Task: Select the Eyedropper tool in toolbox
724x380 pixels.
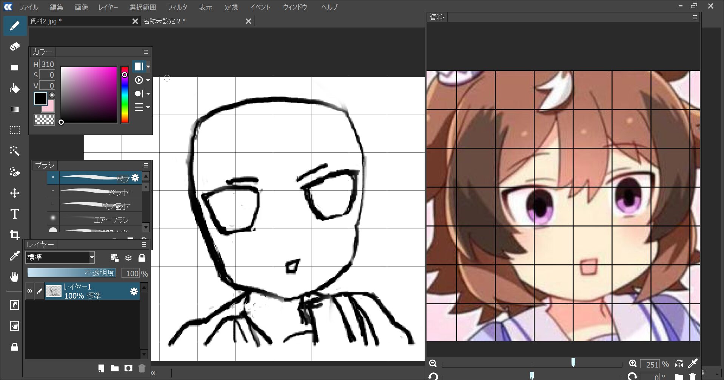Action: (x=14, y=256)
